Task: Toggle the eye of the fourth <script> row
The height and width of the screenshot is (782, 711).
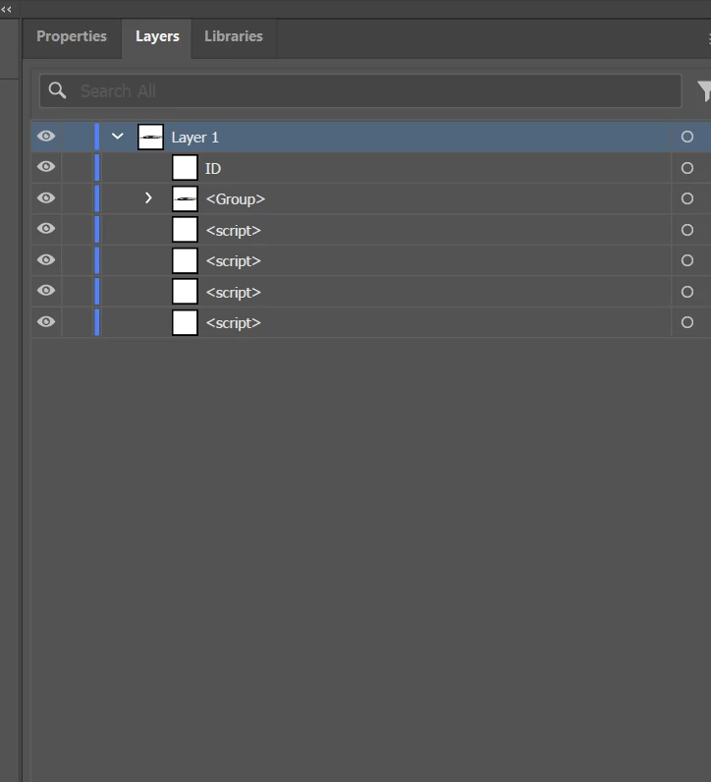Action: tap(46, 321)
